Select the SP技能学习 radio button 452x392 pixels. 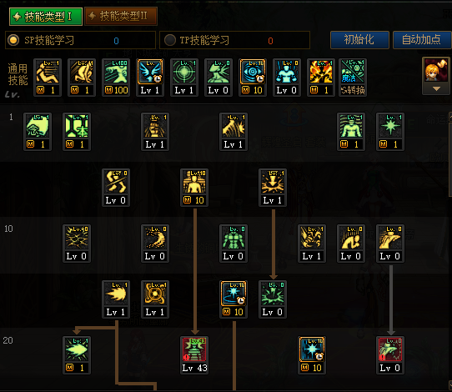point(13,40)
